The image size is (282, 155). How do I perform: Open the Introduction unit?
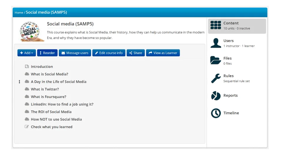42,67
